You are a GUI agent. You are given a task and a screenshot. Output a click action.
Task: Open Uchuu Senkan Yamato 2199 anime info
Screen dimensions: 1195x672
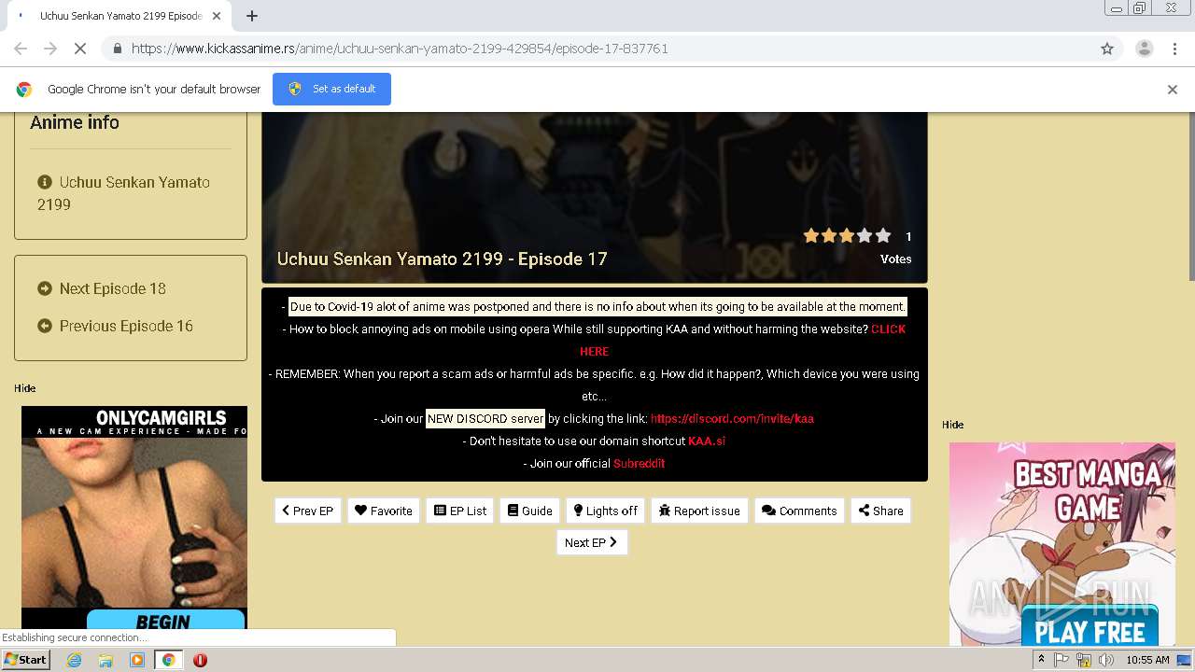[x=123, y=193]
